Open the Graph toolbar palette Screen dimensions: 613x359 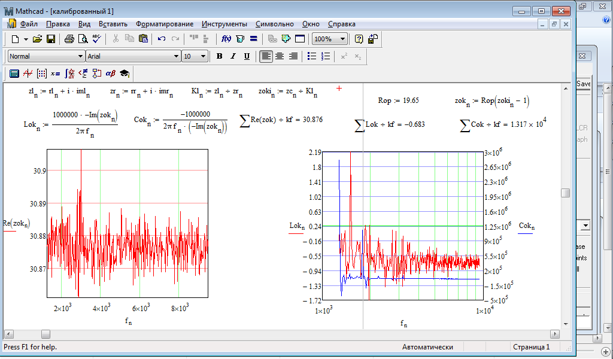[x=28, y=74]
